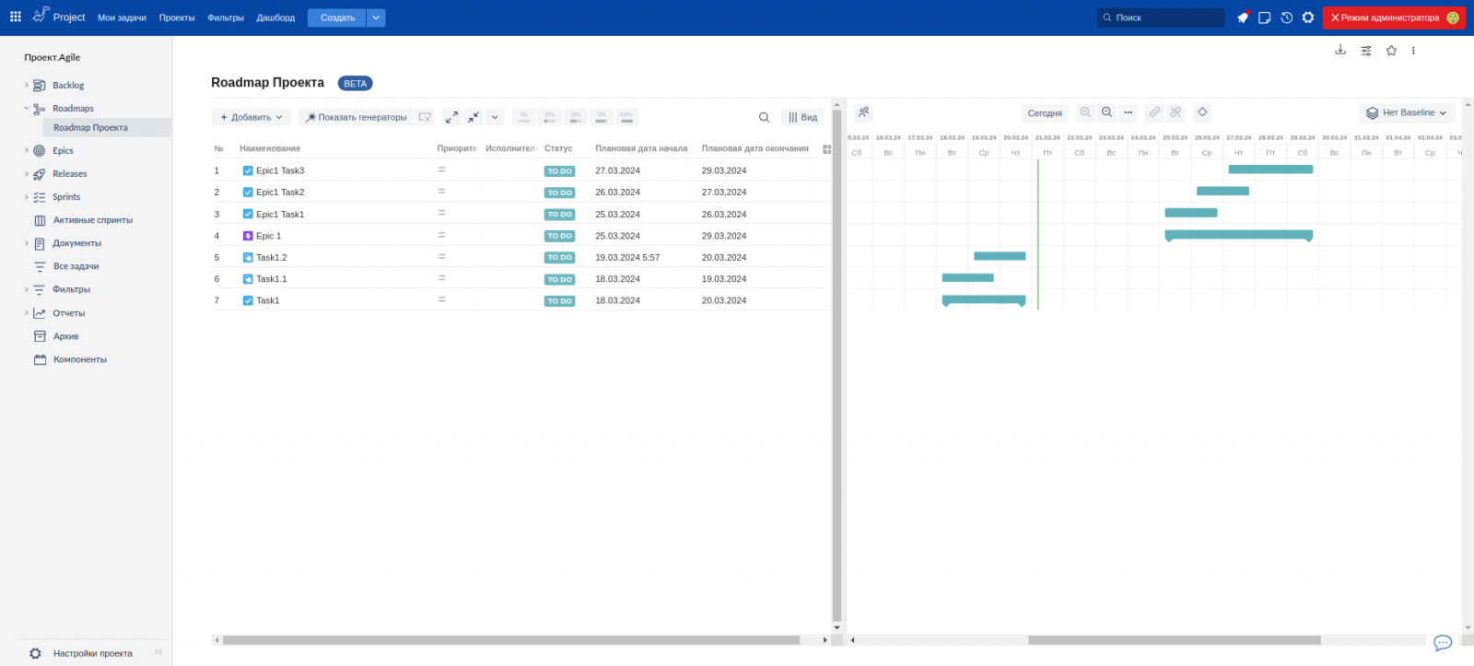Expand the Backlog section in sidebar
The width and height of the screenshot is (1474, 666).
tap(27, 86)
